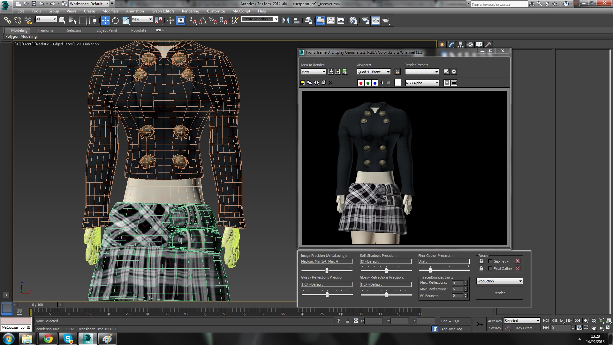Open Google Chrome from the taskbar
The image size is (613, 345).
(x=48, y=339)
